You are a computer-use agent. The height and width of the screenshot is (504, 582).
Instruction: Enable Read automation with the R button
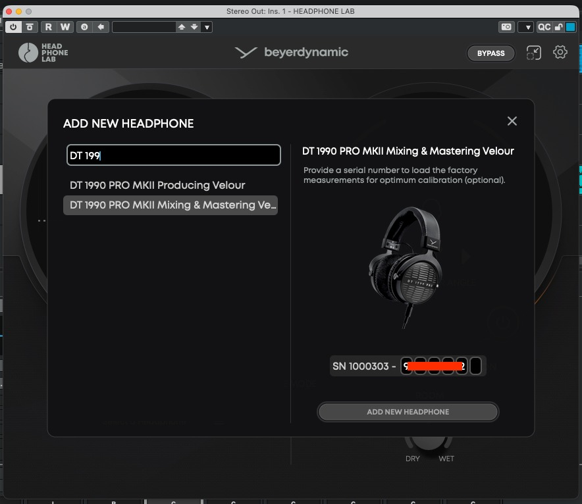pyautogui.click(x=49, y=27)
